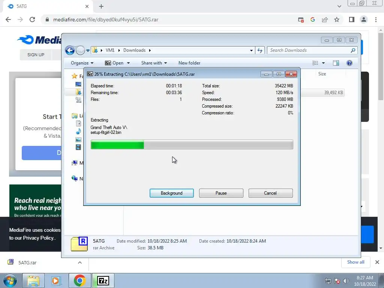
Task: Cancel the extraction
Action: (x=270, y=193)
